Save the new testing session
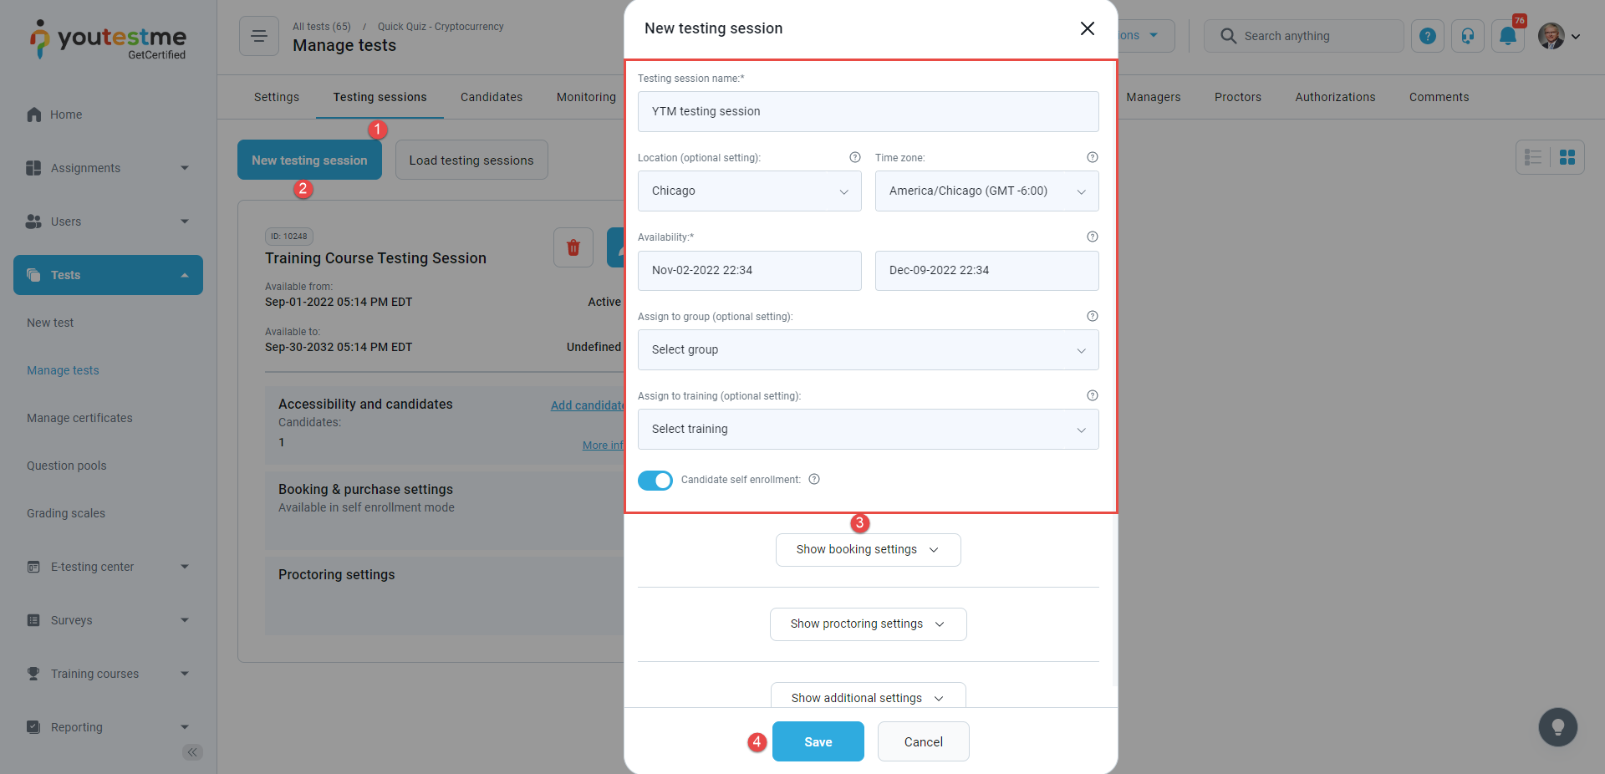The height and width of the screenshot is (774, 1605). tap(818, 742)
